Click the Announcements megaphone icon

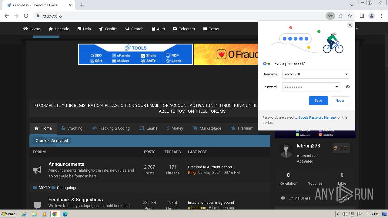37,170
